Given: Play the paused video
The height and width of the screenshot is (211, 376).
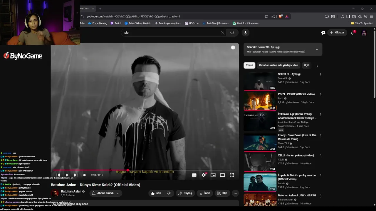Looking at the screenshot, I should point(67,175).
